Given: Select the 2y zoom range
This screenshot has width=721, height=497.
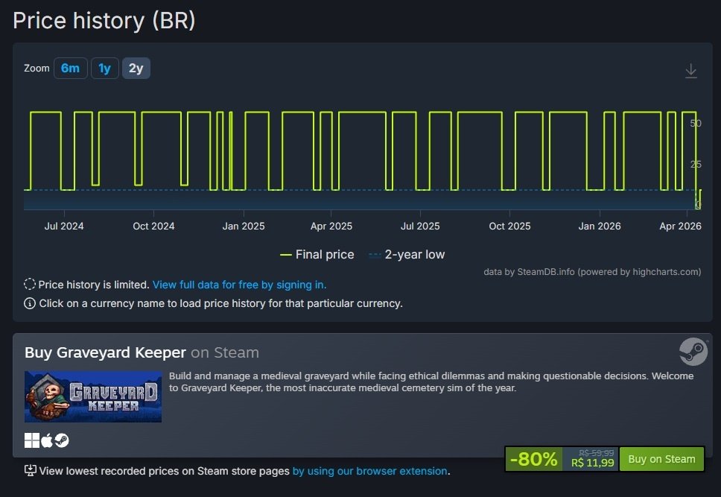Looking at the screenshot, I should click(x=136, y=69).
